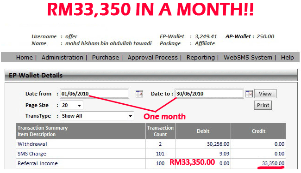Click SMS Charge transaction count 101
The image size is (301, 173).
(x=160, y=154)
